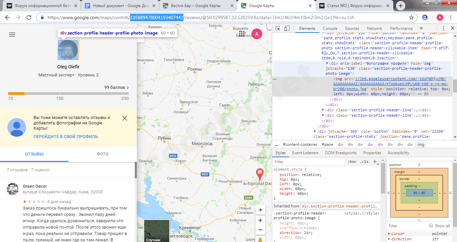The height and width of the screenshot is (242, 457).
Task: Open the DevTools three-dot customize menu
Action: click(x=443, y=28)
